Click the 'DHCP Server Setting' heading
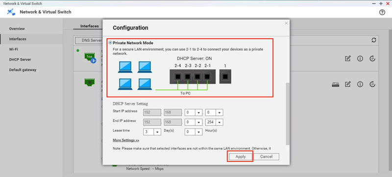392x177 pixels. pos(130,103)
